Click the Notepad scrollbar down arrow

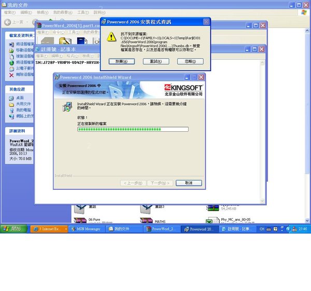(262, 201)
